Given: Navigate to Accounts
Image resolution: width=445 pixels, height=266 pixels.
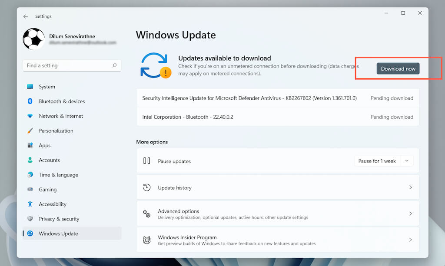Looking at the screenshot, I should pos(72,160).
